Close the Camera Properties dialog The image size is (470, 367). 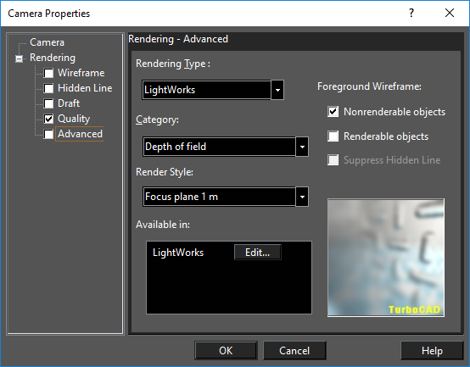click(x=450, y=13)
